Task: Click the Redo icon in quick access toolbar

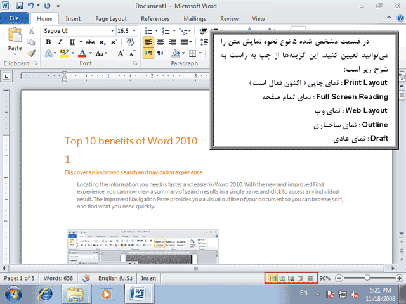Action: [x=47, y=6]
